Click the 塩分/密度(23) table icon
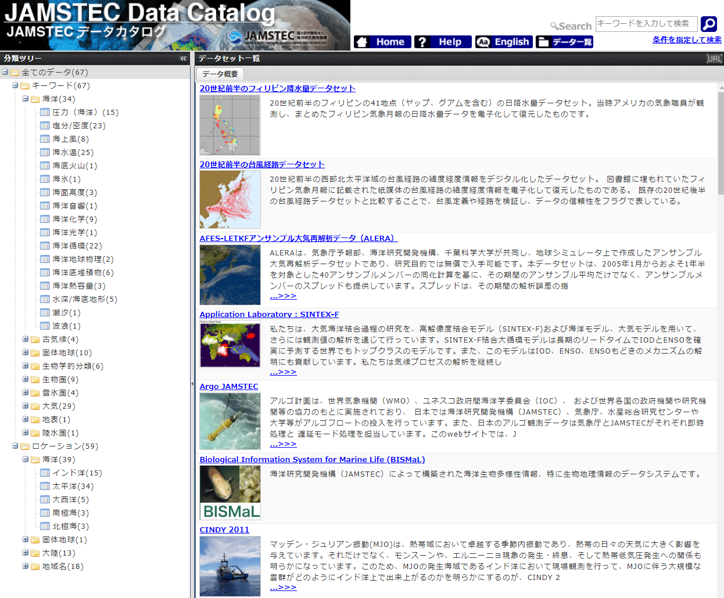This screenshot has width=724, height=598. (x=45, y=126)
